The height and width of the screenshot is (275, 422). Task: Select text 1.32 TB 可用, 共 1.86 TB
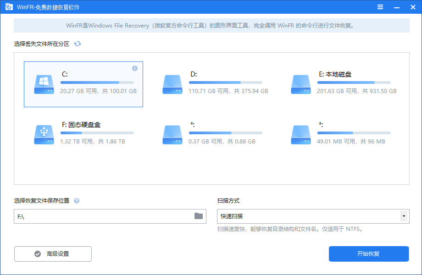(x=93, y=142)
